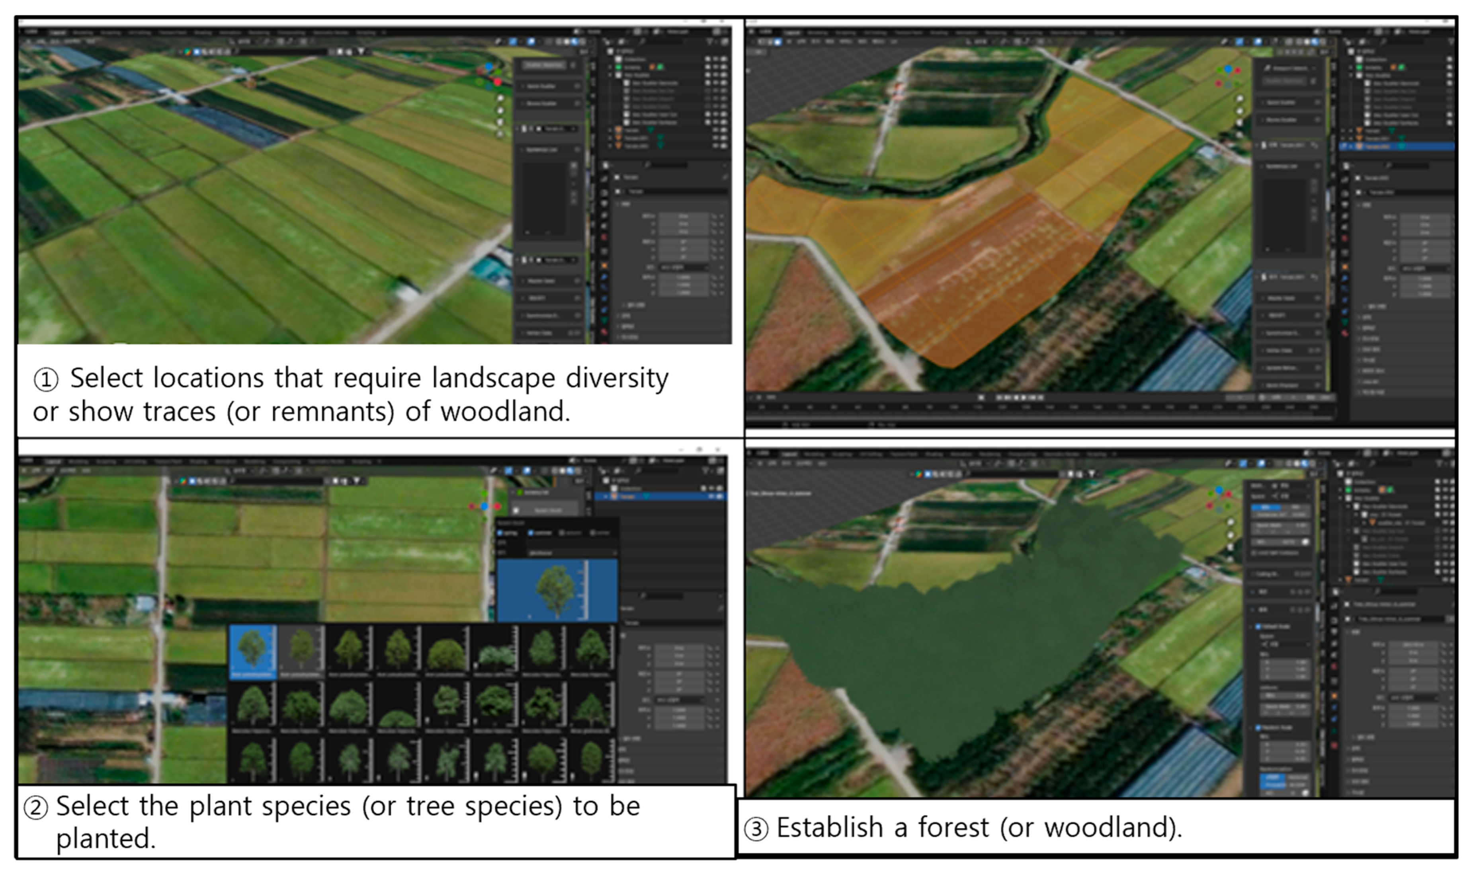The height and width of the screenshot is (874, 1473).
Task: Toggle first checked season checkbox above tree preview
Action: pyautogui.click(x=500, y=533)
